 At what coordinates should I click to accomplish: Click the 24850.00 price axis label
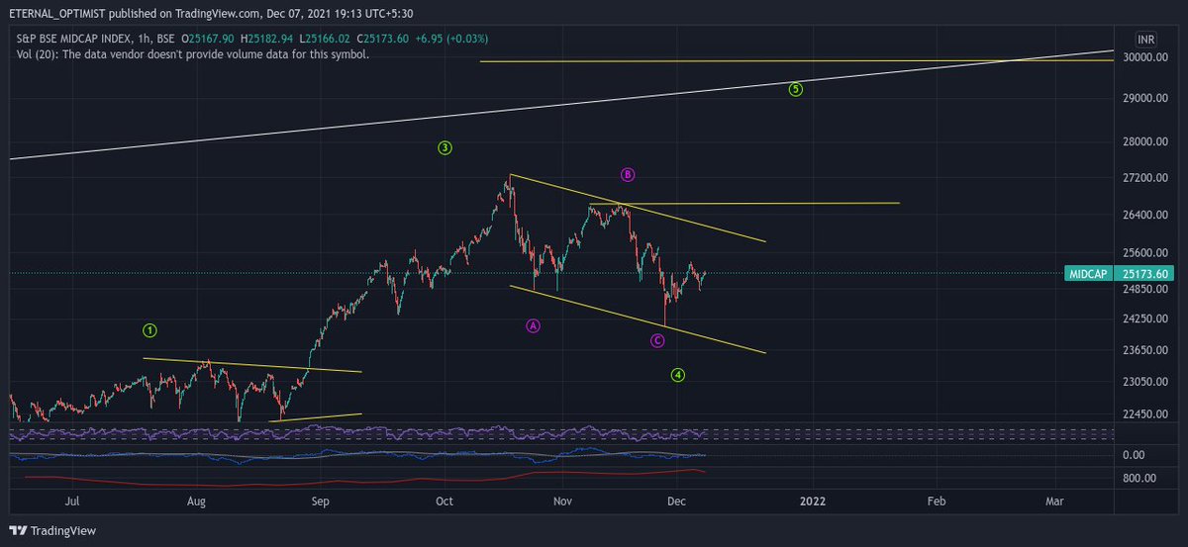[1143, 289]
